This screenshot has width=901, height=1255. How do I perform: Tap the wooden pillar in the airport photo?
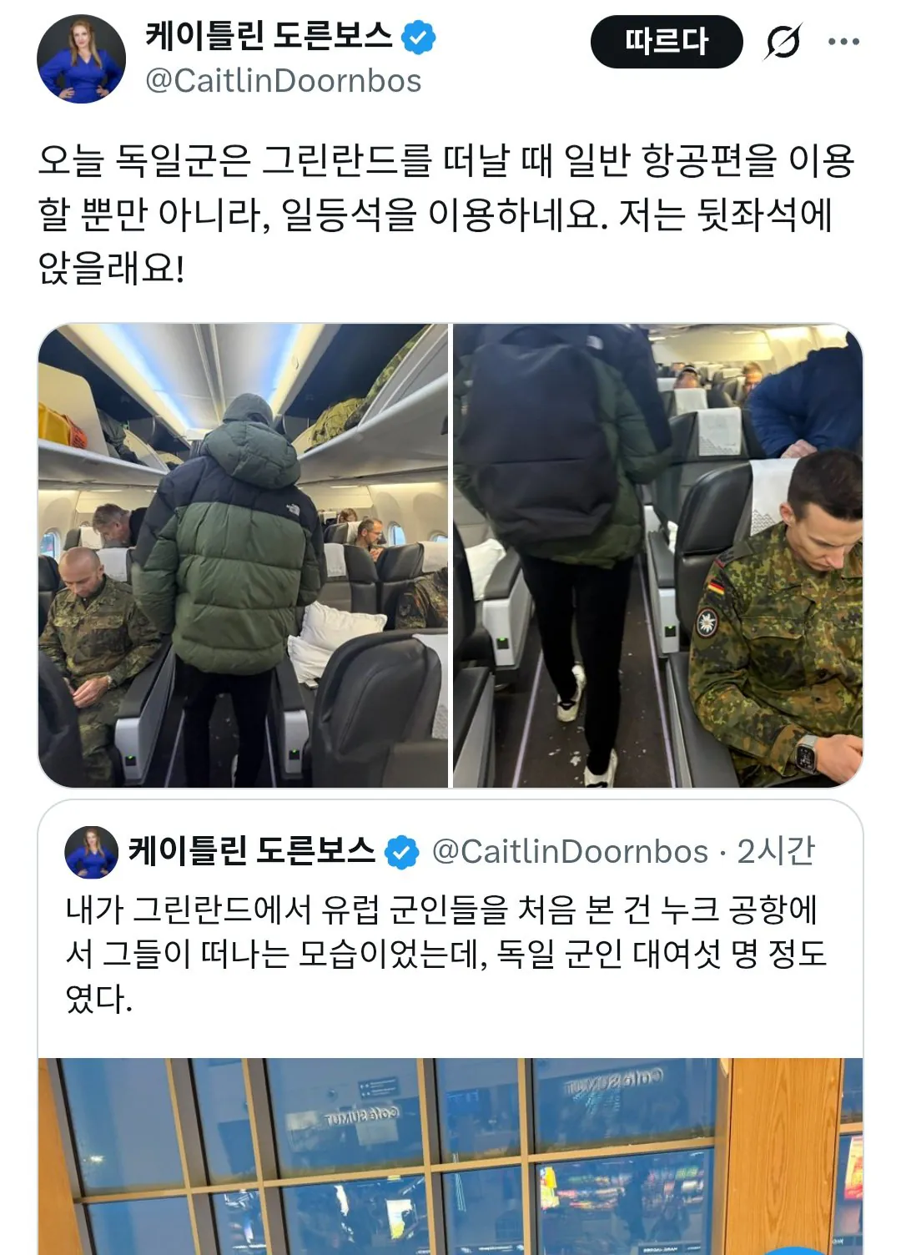(x=779, y=1157)
